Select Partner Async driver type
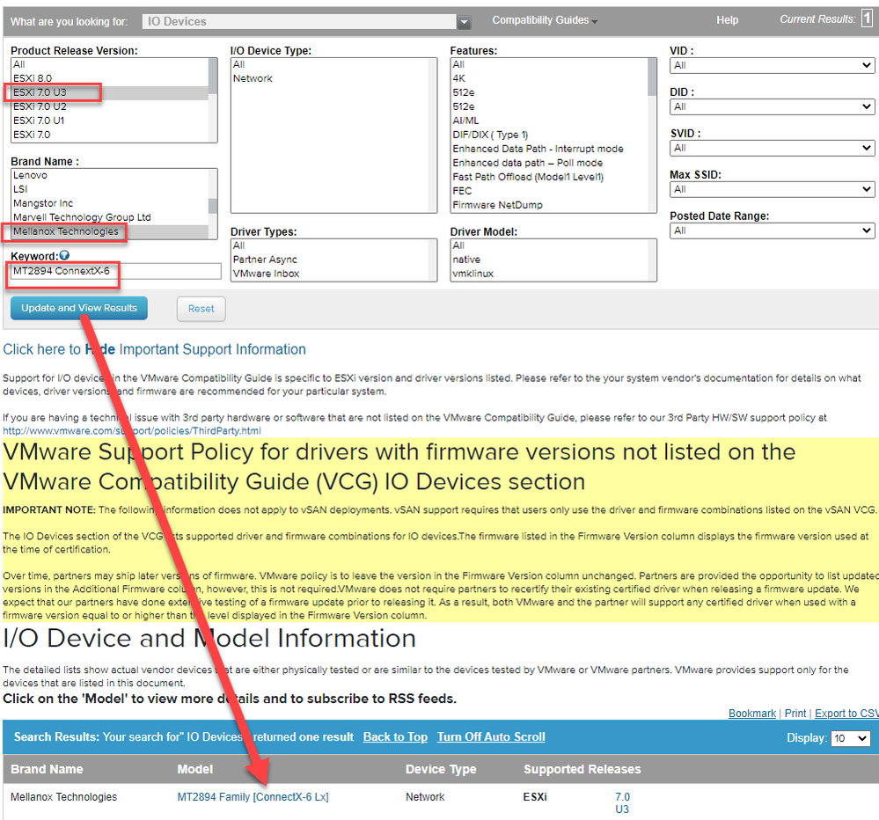This screenshot has width=879, height=820. 330,260
